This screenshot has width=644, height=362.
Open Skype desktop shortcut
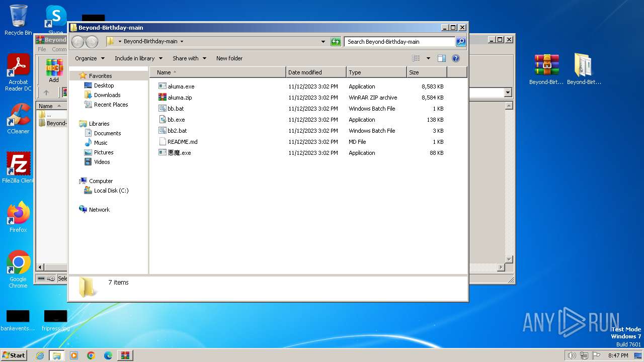pos(56,20)
